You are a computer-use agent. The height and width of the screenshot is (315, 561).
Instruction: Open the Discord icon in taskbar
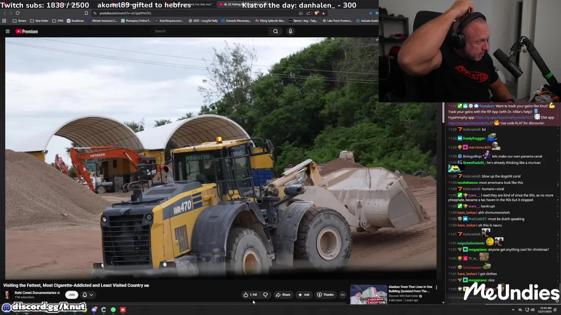(x=94, y=310)
